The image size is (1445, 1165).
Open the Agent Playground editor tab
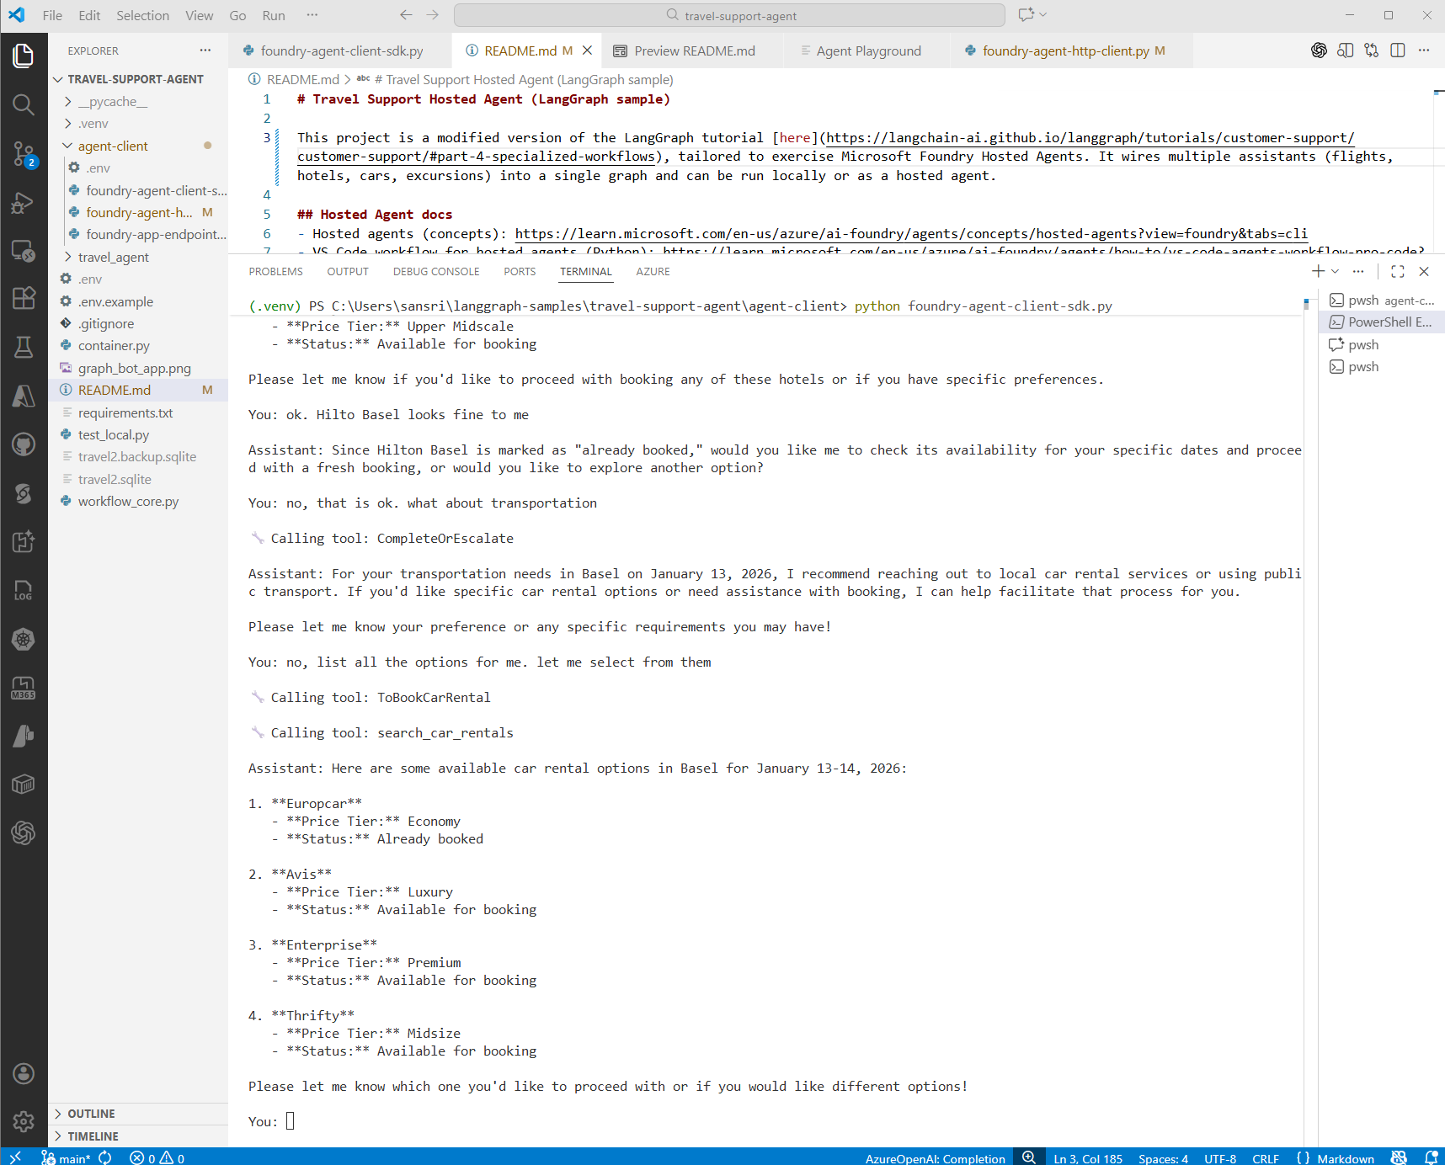pos(868,51)
